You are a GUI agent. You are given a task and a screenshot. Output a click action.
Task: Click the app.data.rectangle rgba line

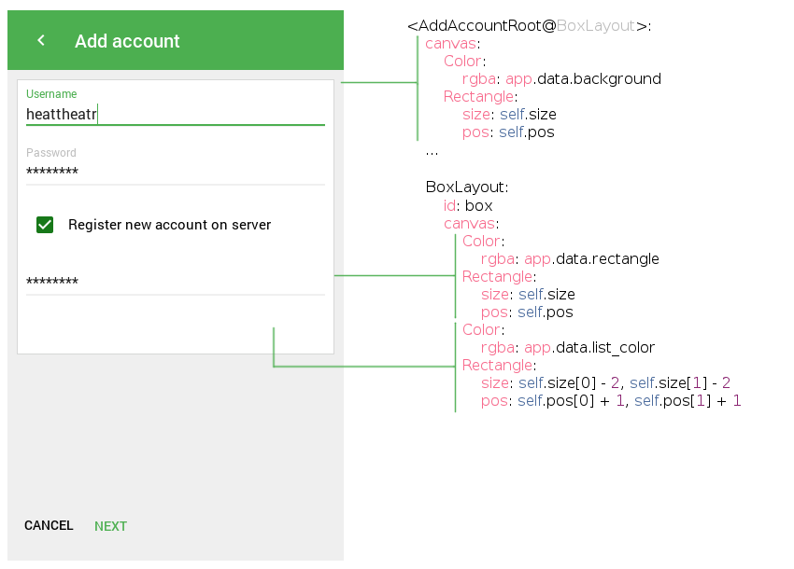coord(570,258)
